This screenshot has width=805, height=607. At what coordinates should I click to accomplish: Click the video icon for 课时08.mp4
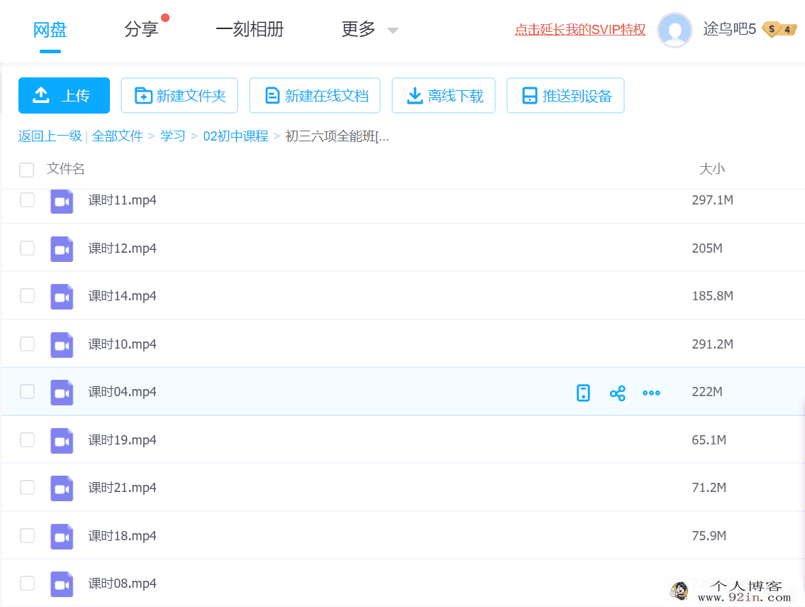click(x=62, y=584)
